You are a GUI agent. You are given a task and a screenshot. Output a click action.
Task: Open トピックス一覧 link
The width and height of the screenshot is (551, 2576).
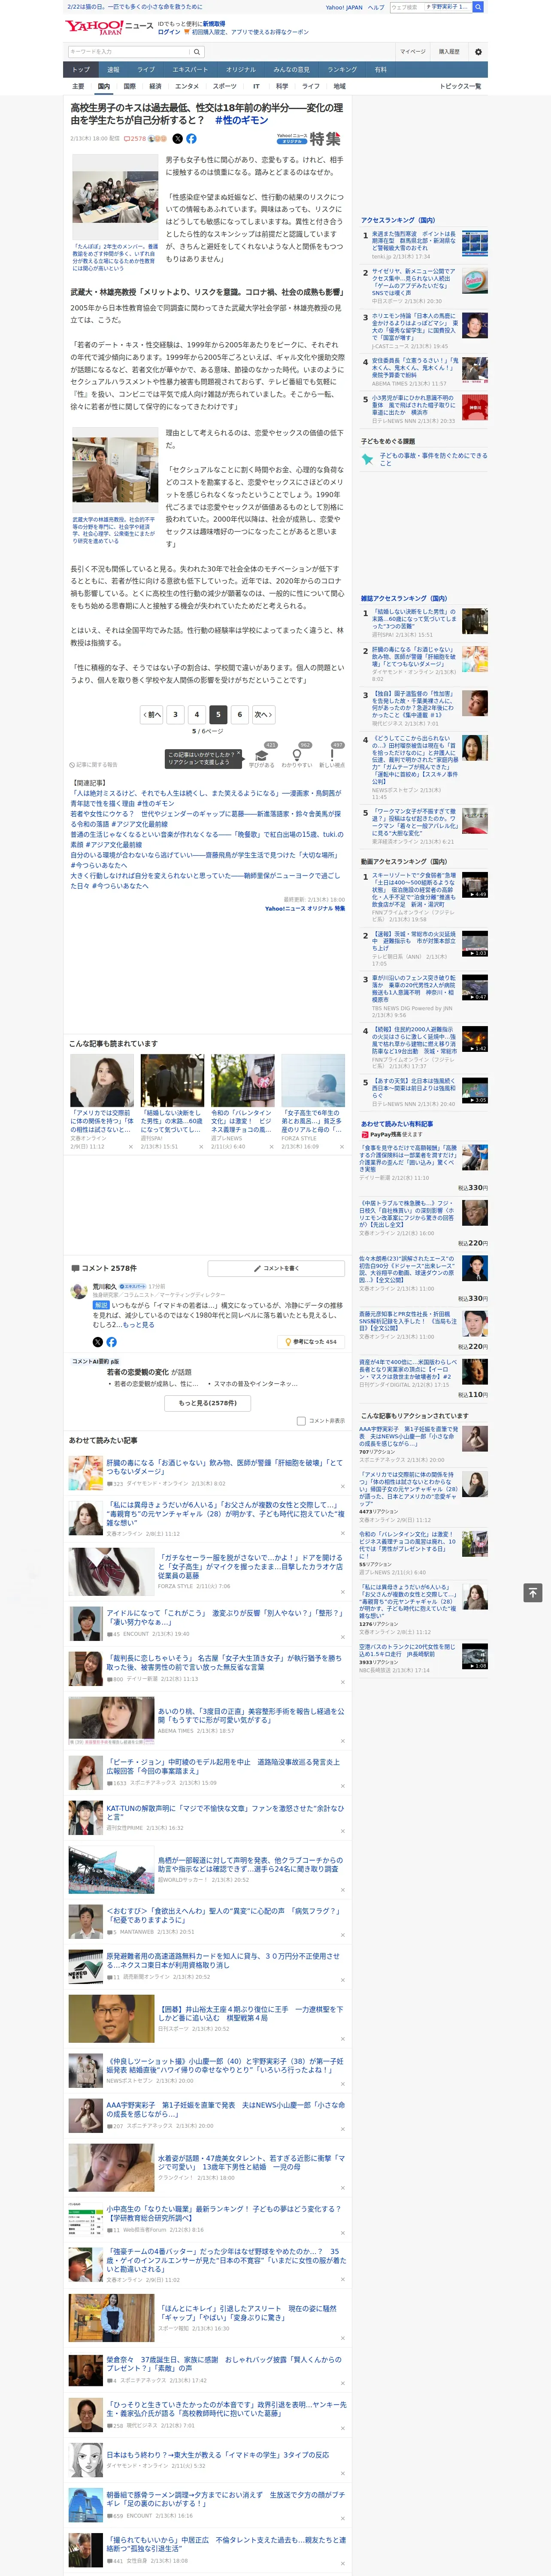coord(460,86)
